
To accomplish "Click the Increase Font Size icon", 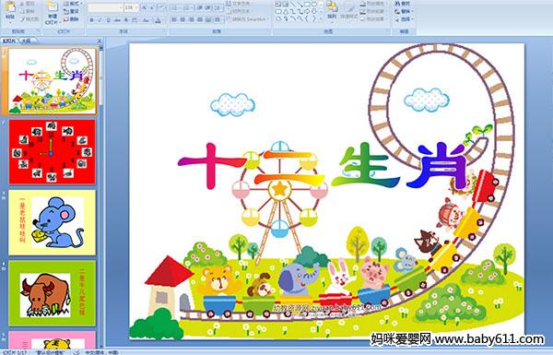I will pos(145,7).
